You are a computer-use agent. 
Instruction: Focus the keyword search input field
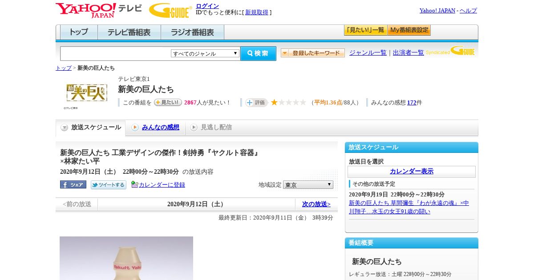coord(115,53)
